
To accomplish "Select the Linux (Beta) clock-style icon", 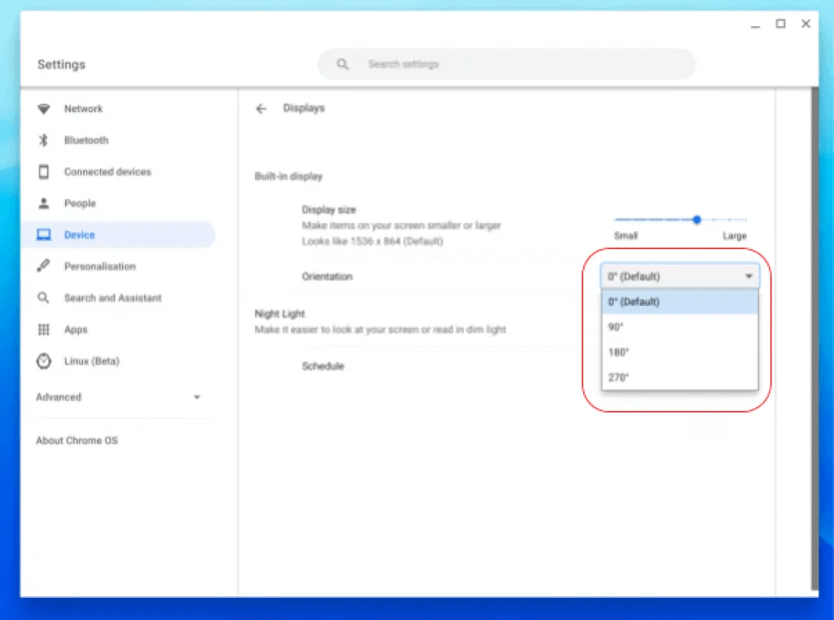I will [44, 361].
